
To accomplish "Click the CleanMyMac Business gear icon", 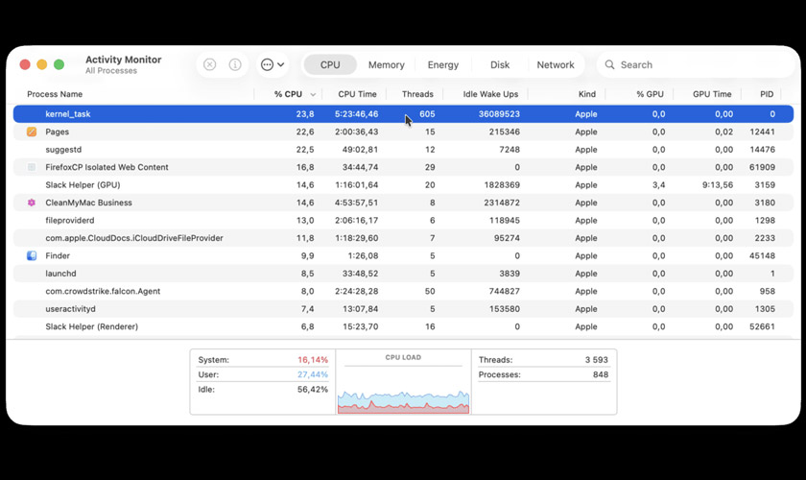I will [32, 203].
